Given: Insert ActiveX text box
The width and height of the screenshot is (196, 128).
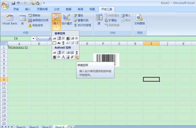Looking at the screenshot, I should click(72, 52).
